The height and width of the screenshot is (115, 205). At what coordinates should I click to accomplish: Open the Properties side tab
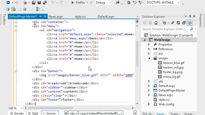coord(201,20)
